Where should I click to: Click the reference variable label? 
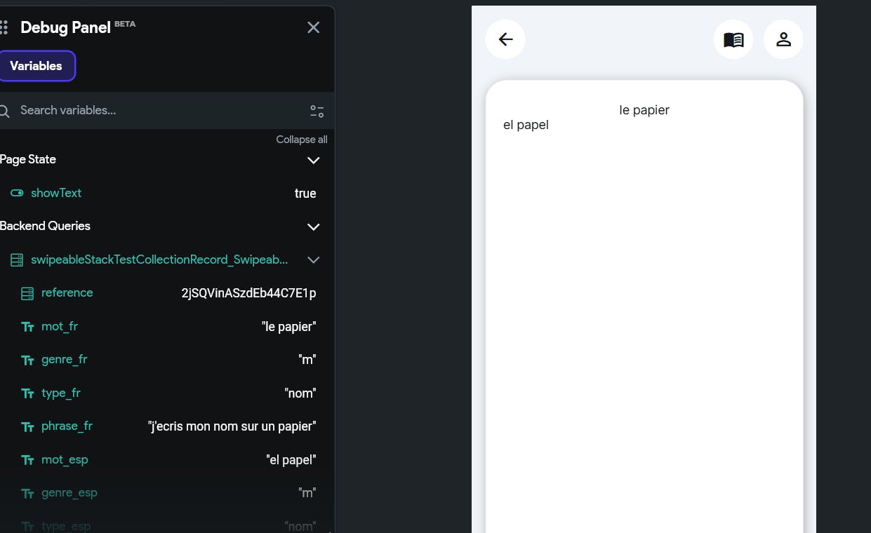pyautogui.click(x=67, y=292)
